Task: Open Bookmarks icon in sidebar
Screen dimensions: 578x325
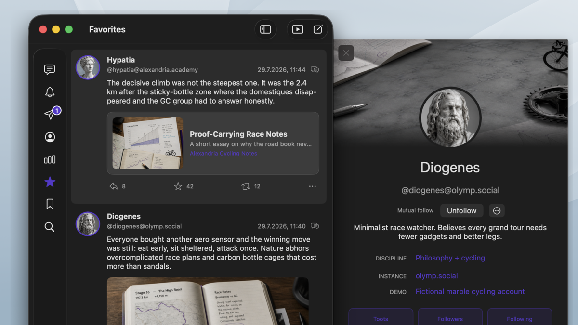Action: (50, 204)
